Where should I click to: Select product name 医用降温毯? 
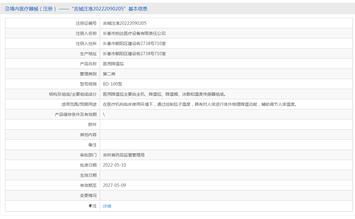[113, 64]
